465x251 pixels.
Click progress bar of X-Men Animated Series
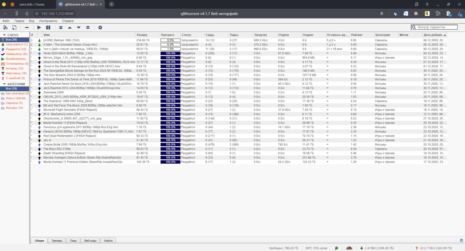point(170,45)
